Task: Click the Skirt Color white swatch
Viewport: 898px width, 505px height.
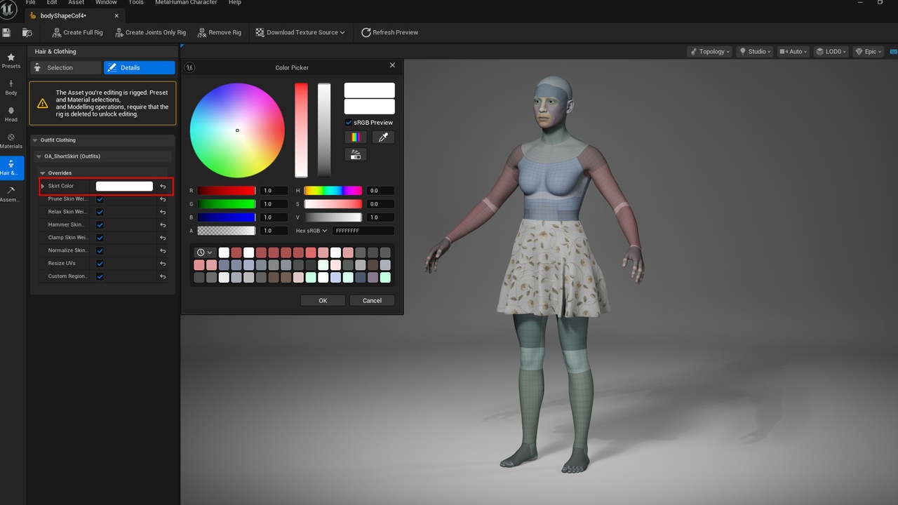Action: pos(124,186)
